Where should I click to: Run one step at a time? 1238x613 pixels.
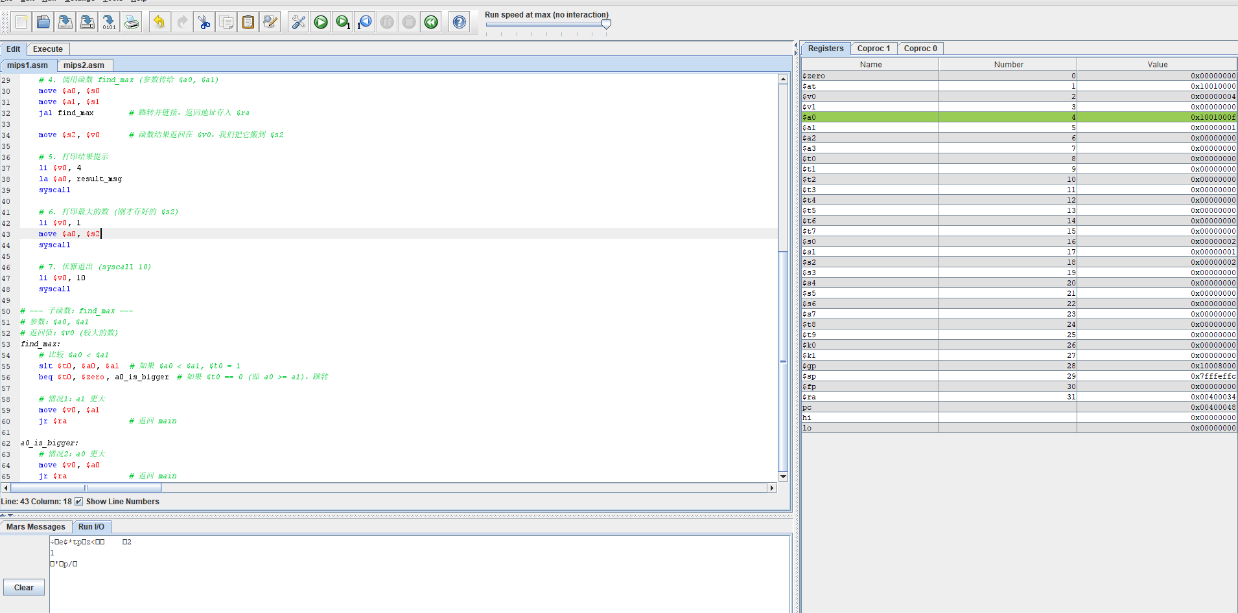click(x=343, y=23)
